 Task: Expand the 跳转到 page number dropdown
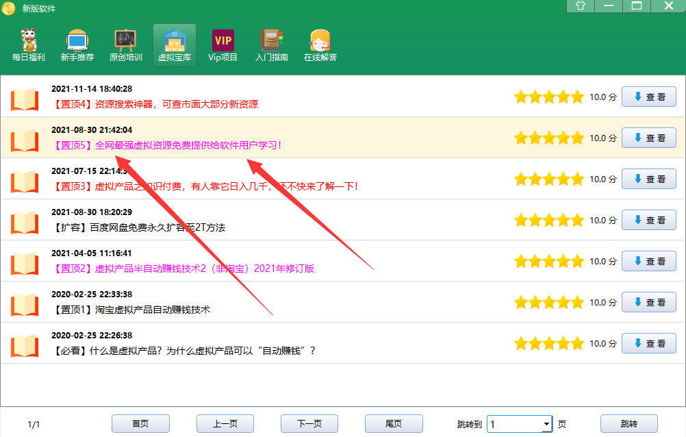tap(546, 424)
